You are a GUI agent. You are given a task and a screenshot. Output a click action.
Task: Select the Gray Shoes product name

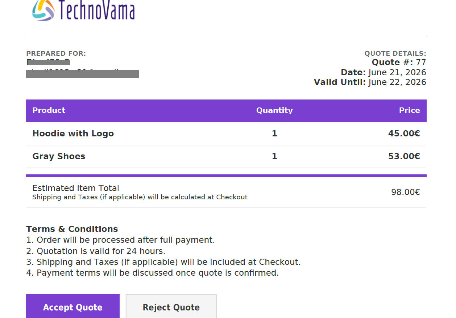click(59, 156)
